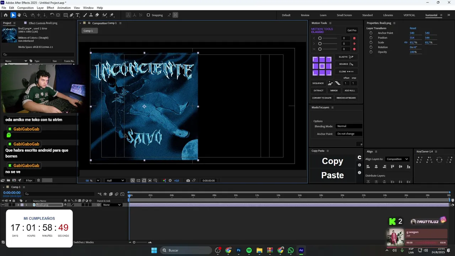The image size is (455, 256).
Task: Click the Motion Tools ascending sequence icon
Action: coord(330,83)
